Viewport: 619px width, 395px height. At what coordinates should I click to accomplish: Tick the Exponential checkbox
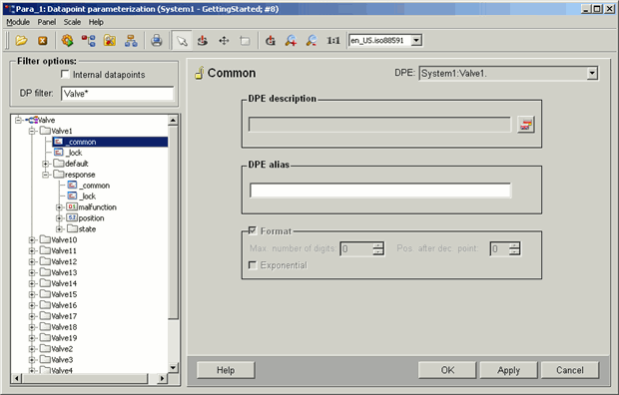[253, 264]
